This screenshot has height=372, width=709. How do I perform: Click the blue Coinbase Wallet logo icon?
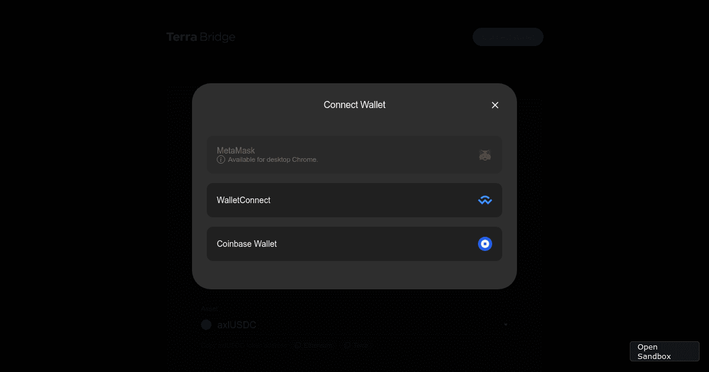coord(484,243)
